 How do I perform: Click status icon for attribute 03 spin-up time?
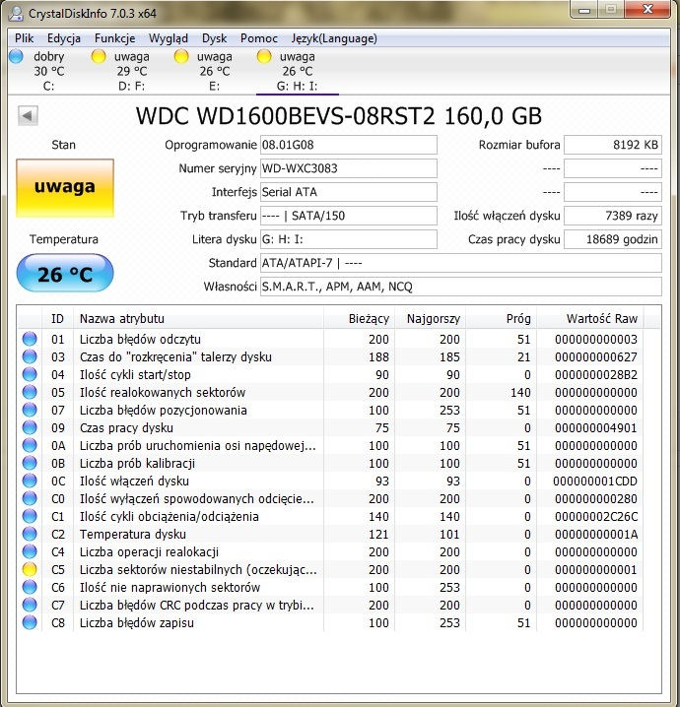click(x=30, y=356)
